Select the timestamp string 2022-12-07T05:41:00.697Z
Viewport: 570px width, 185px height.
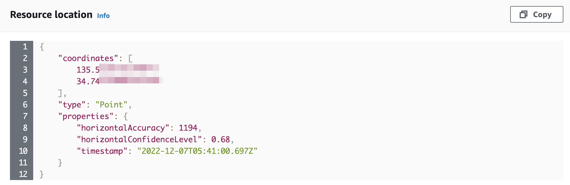tap(198, 151)
